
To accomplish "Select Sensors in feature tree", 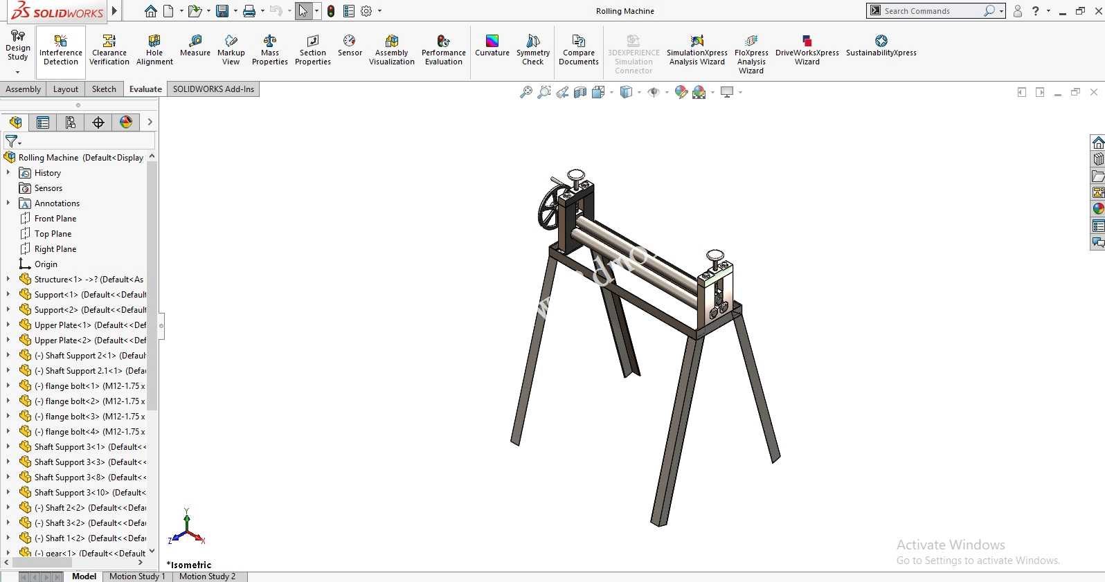I will pyautogui.click(x=48, y=188).
